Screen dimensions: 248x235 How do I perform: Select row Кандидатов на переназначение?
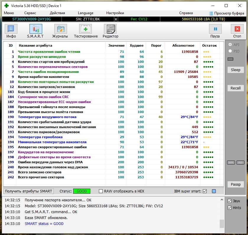113,152
